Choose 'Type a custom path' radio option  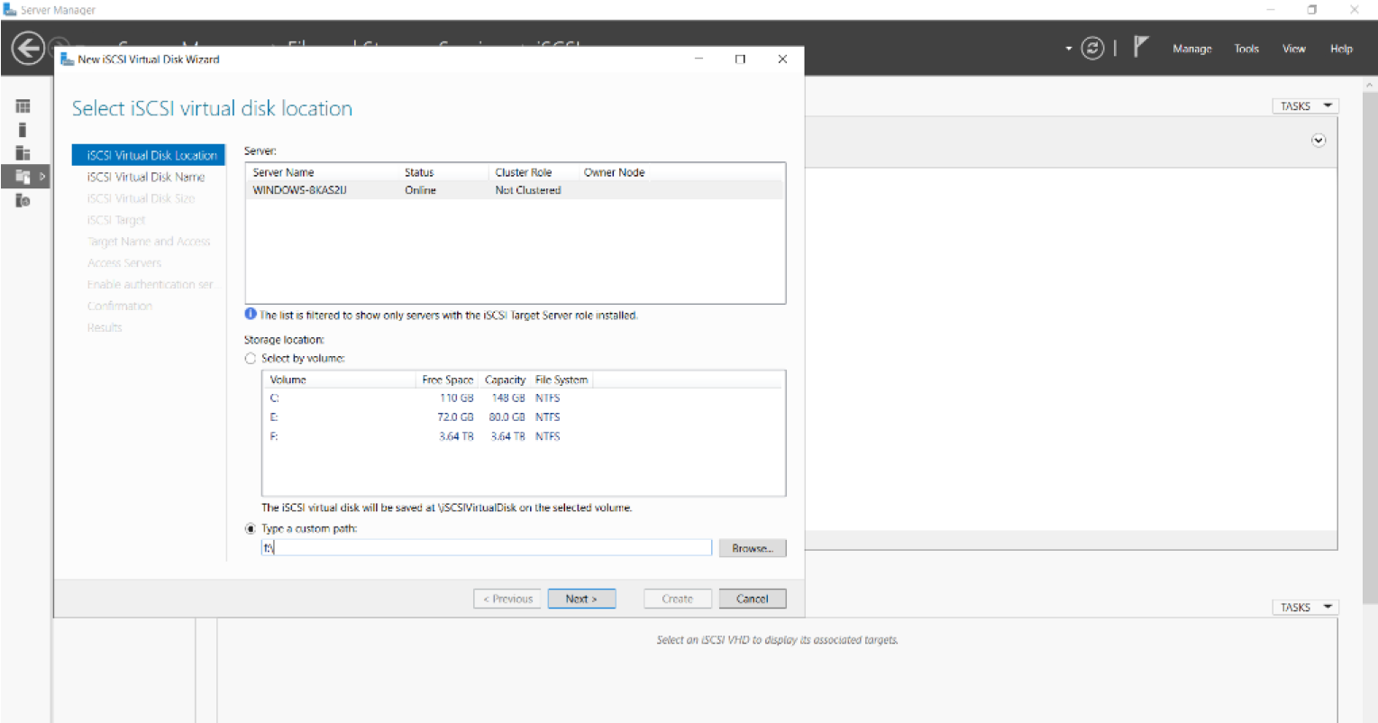[x=251, y=529]
